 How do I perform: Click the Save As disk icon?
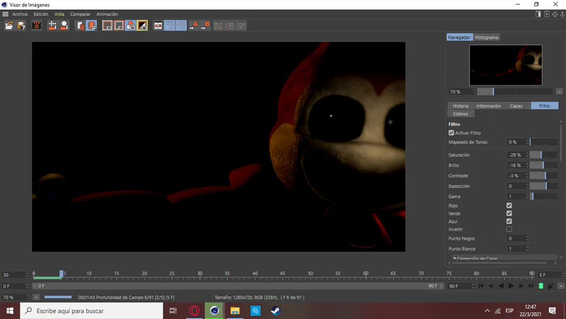pos(21,26)
